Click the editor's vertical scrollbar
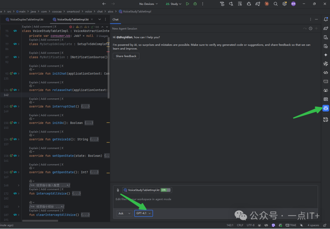Screen dimensions: 330x229 pos(108,68)
